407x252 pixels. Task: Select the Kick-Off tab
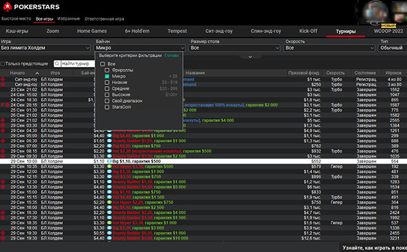pos(308,31)
